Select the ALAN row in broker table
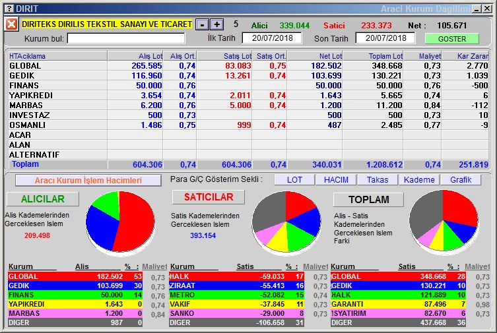Viewport: 497px width, 333px height. (248, 144)
